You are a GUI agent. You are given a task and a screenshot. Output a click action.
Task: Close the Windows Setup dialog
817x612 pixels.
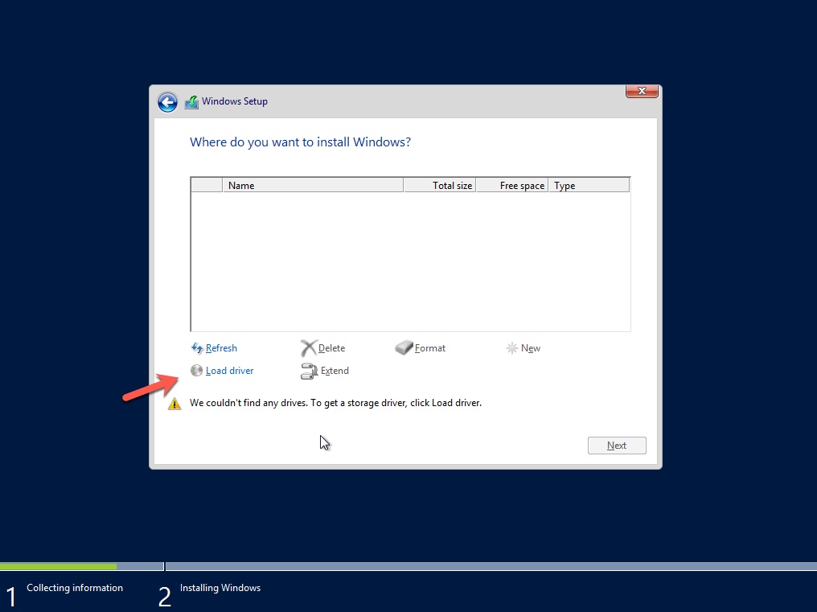pos(642,91)
